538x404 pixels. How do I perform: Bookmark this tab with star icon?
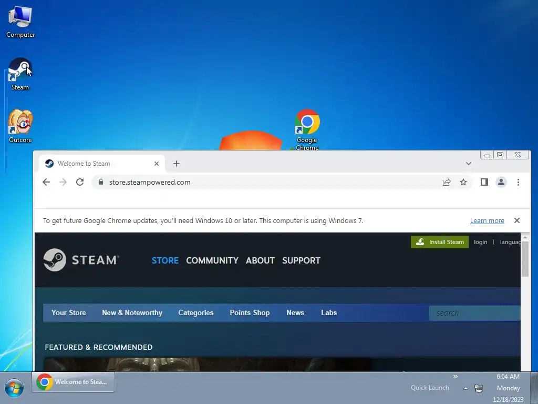click(463, 182)
